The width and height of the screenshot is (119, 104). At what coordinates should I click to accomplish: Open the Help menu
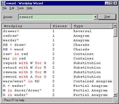click(29, 8)
